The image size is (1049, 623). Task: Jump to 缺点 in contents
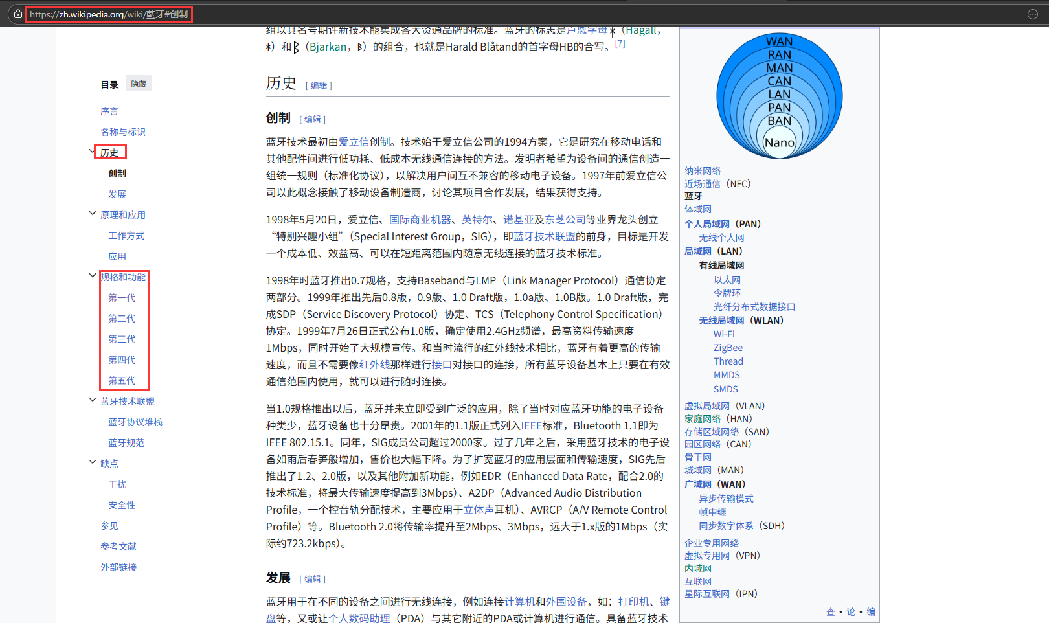click(109, 464)
